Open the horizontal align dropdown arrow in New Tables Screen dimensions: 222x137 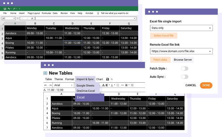pyautogui.click(x=110, y=85)
